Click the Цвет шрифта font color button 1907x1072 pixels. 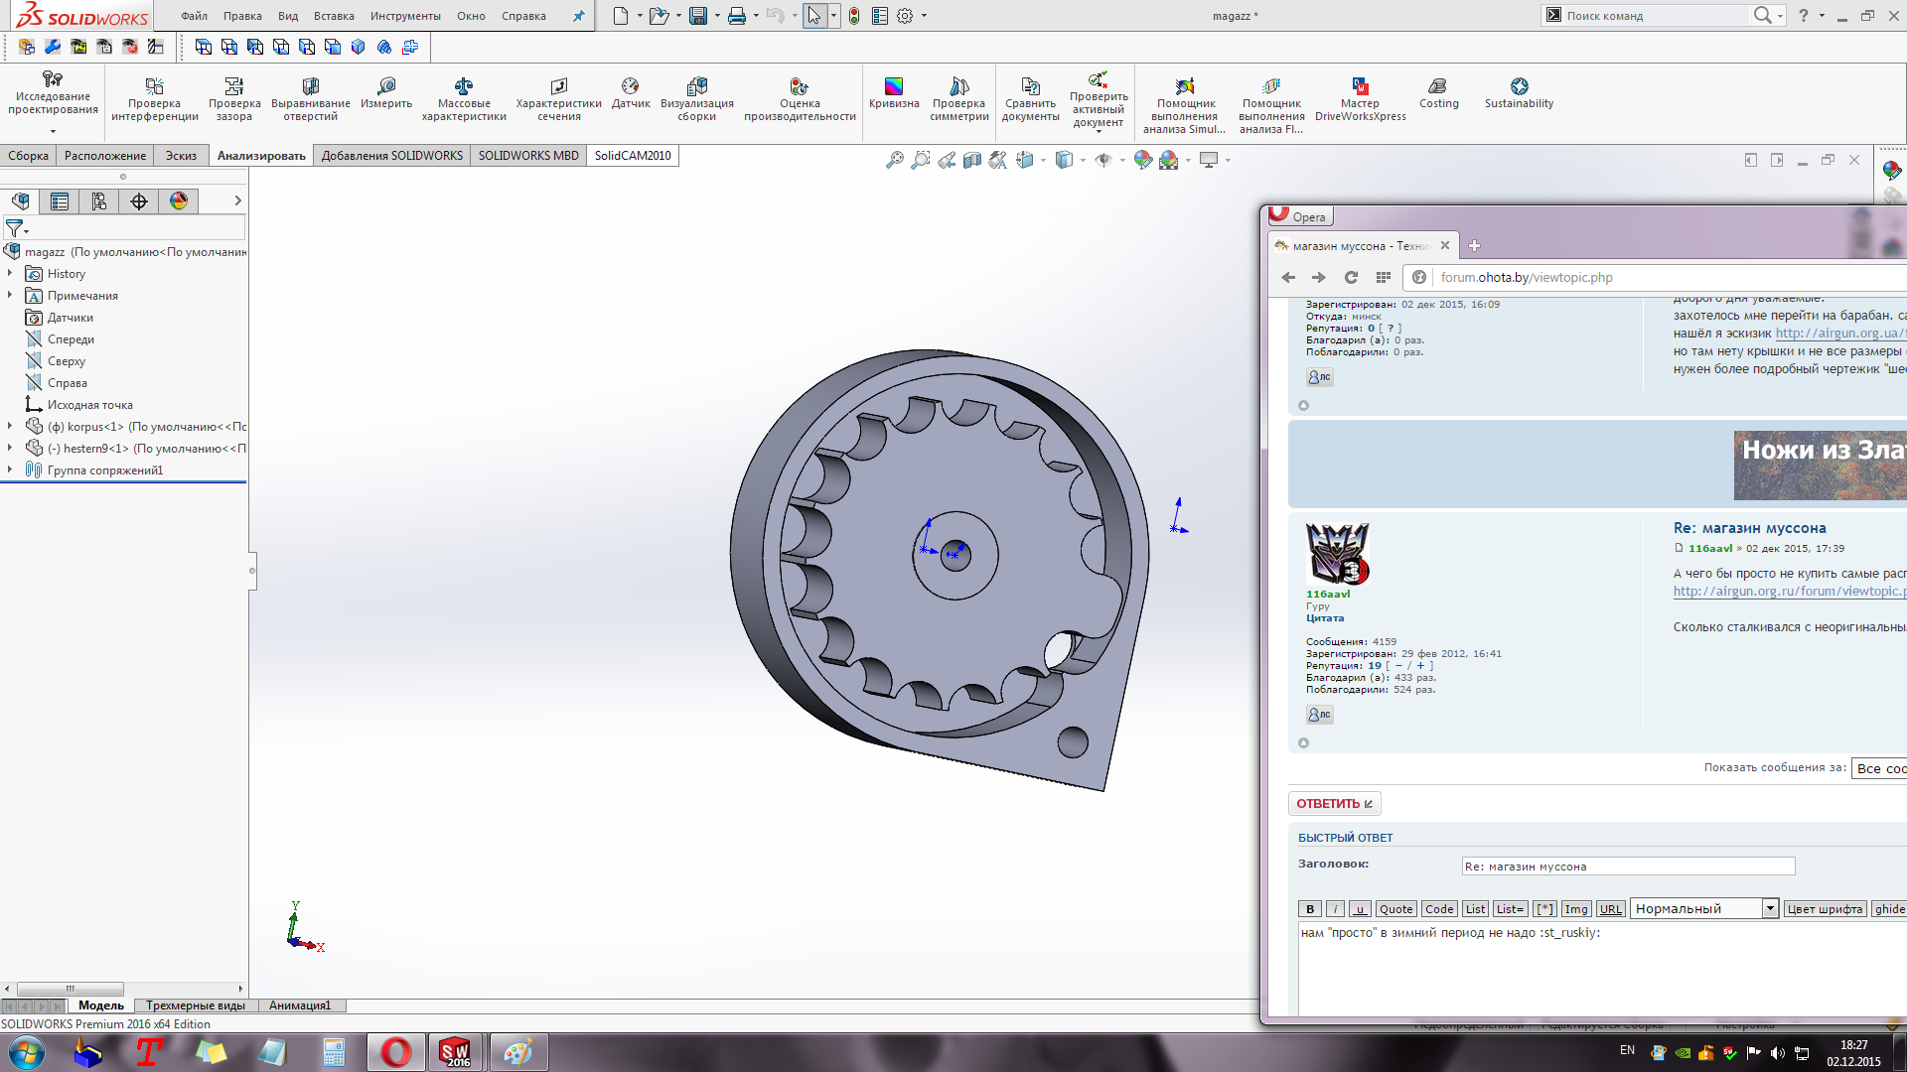click(1825, 909)
